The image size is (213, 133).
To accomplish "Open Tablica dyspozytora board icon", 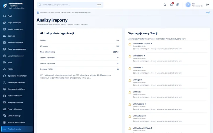I will click(x=4, y=29).
